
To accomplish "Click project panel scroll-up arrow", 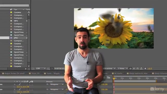I will (x=29, y=15).
